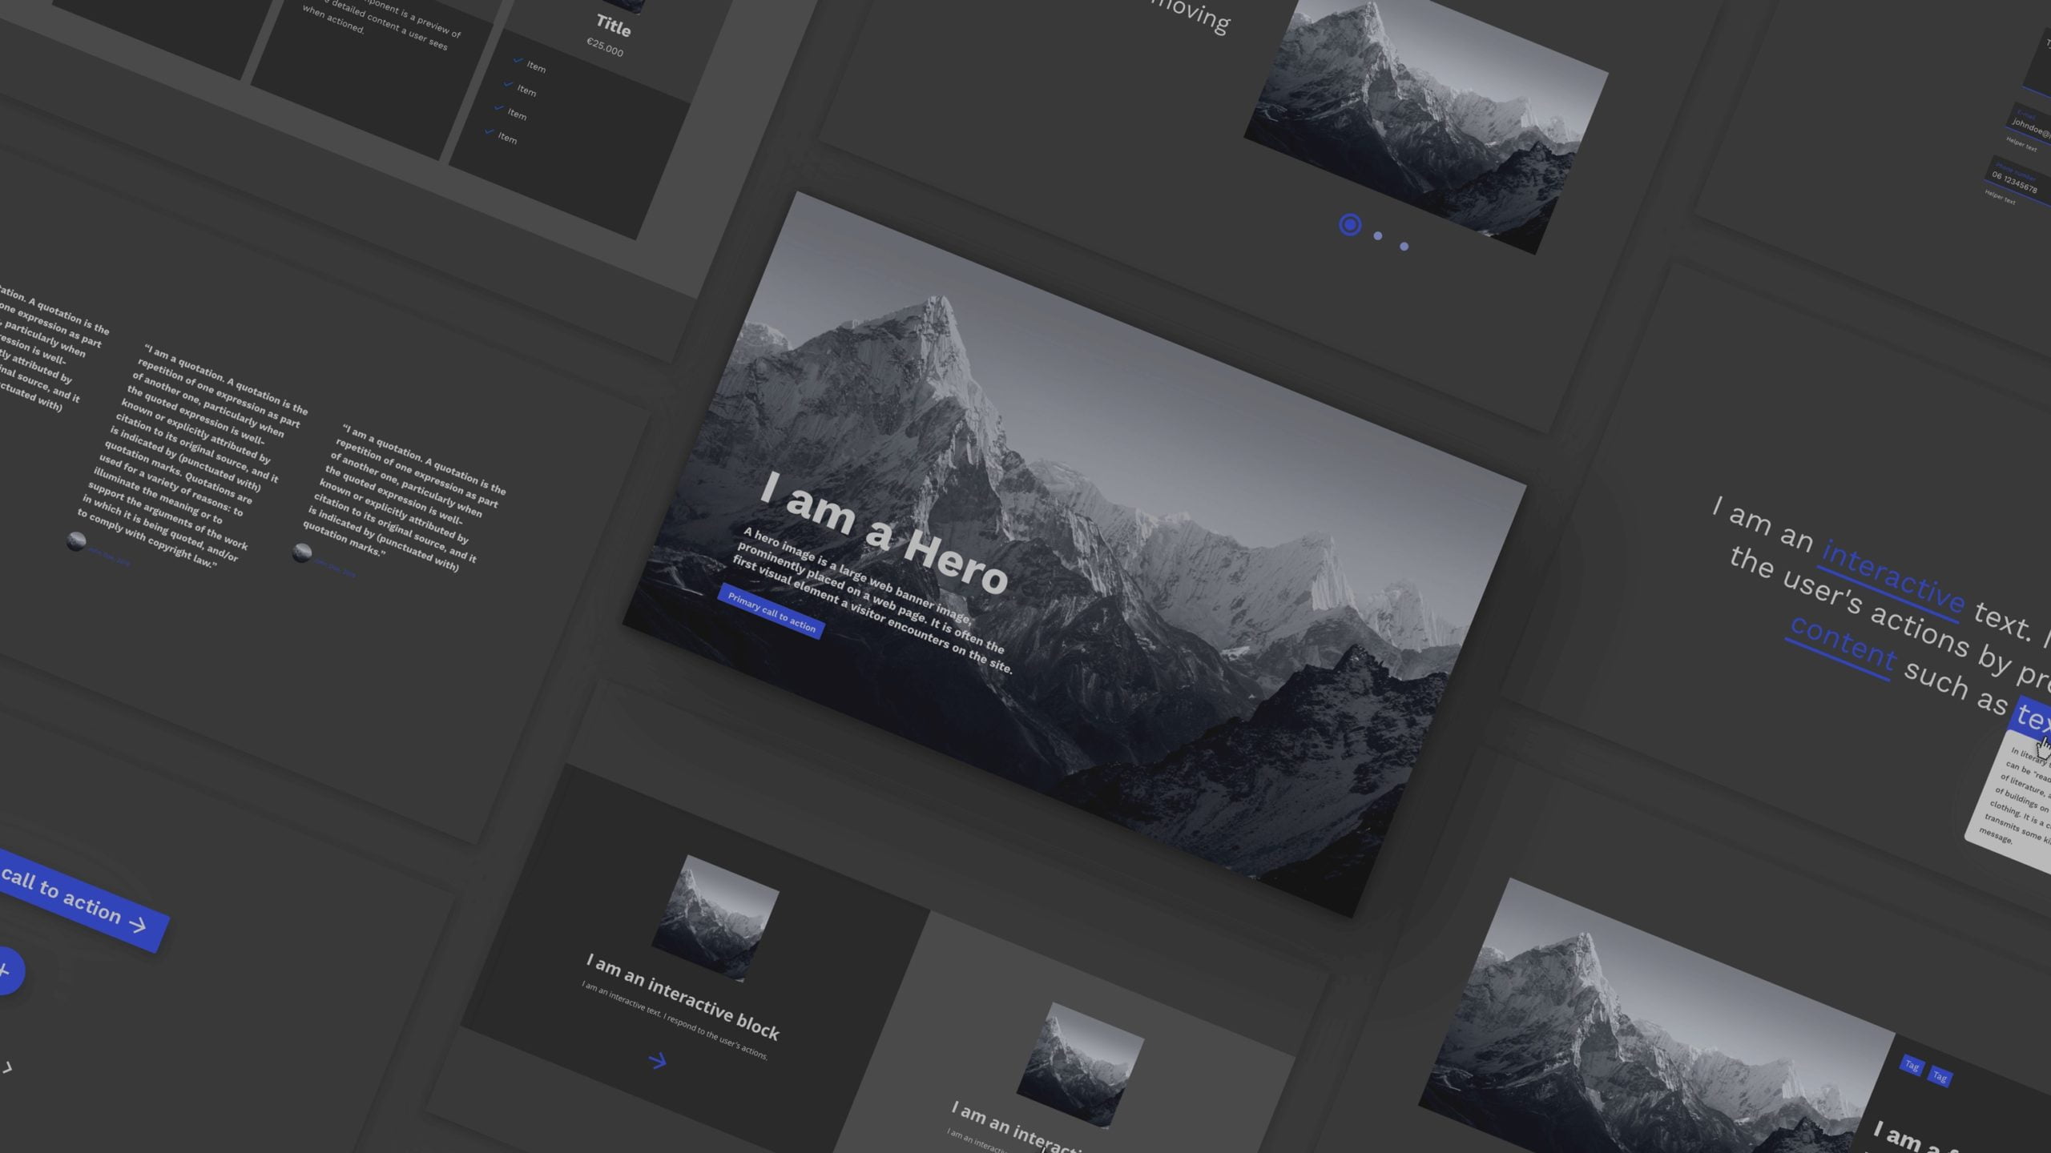Click Helper text below phone number field
This screenshot has height=1153, width=2051.
tap(2000, 197)
